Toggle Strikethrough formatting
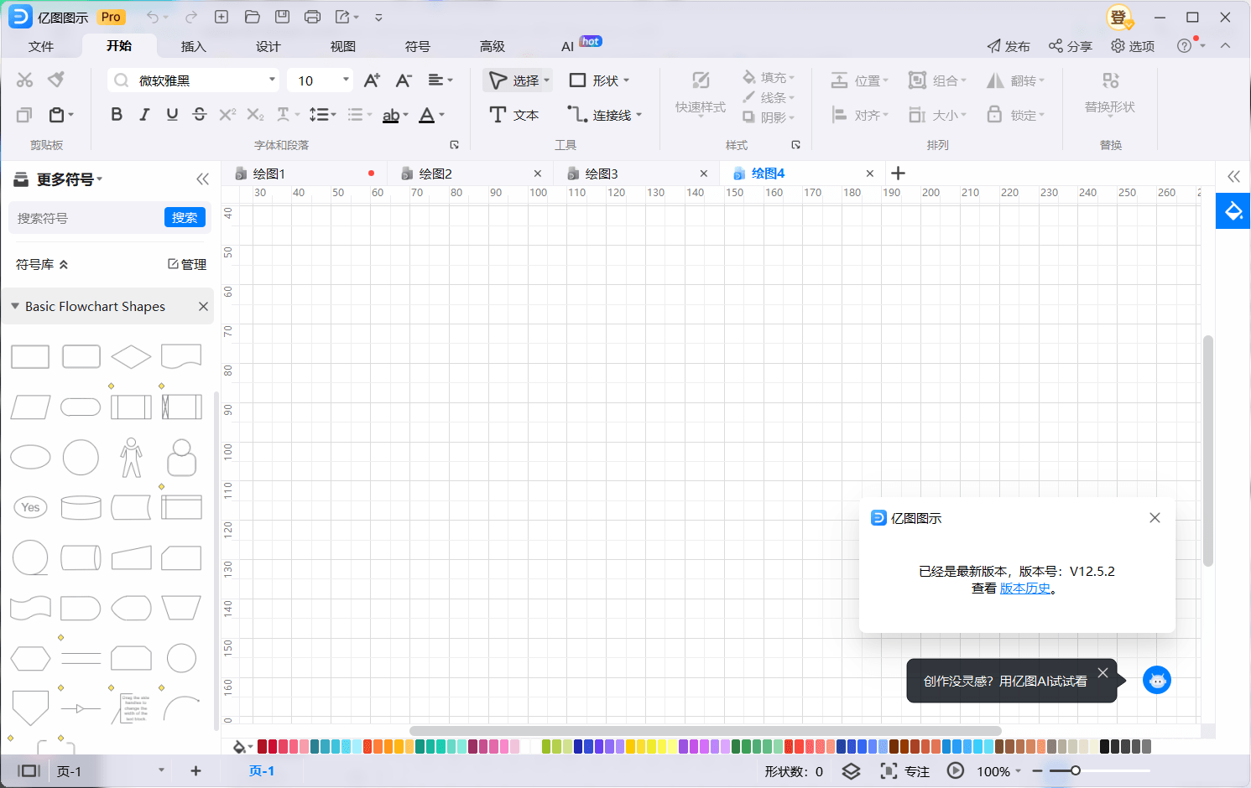 tap(200, 115)
